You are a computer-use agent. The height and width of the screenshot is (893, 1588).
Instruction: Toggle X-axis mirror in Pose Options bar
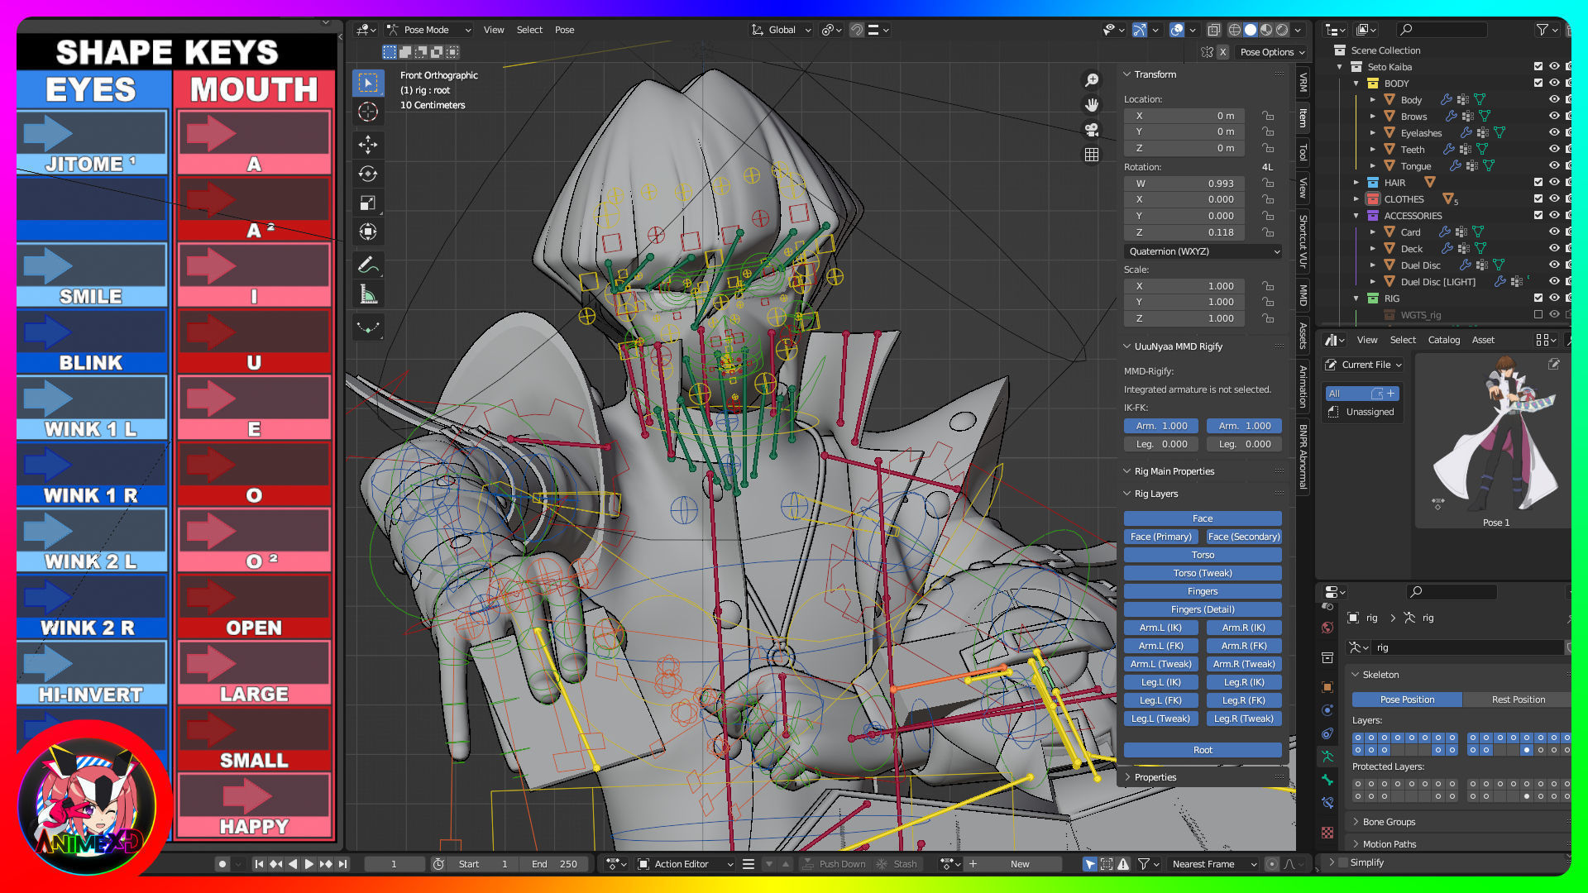(x=1222, y=52)
